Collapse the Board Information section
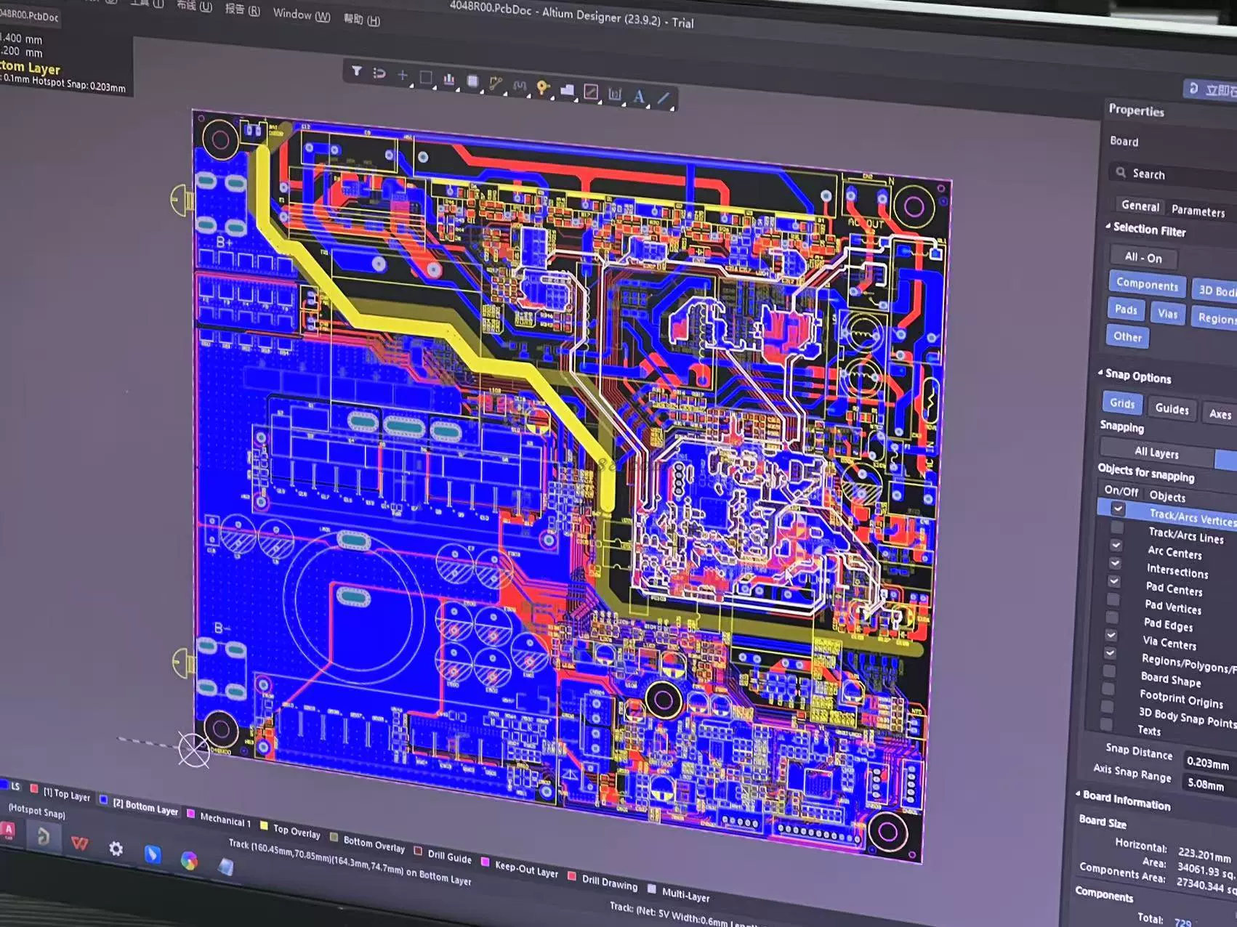1237x927 pixels. (x=1078, y=794)
